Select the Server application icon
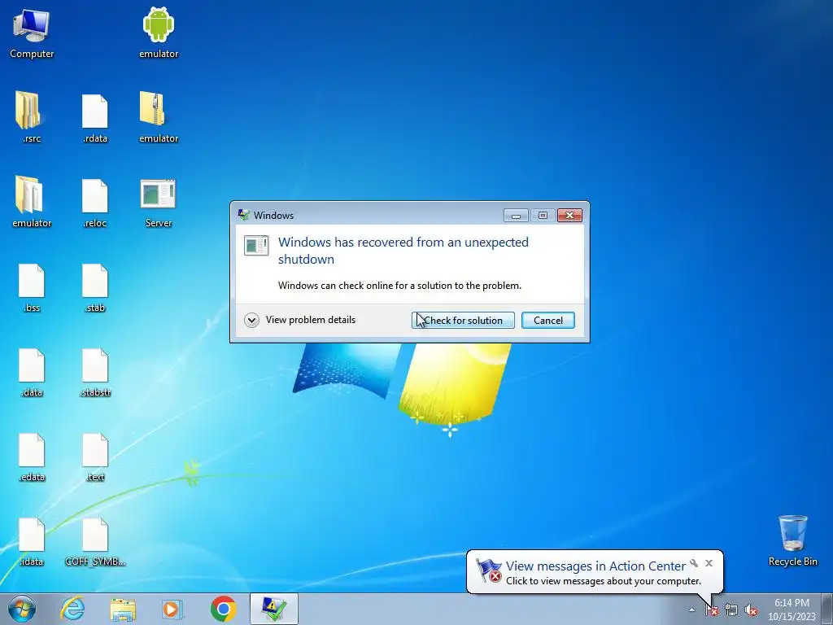Viewport: 833px width, 625px height. point(159,202)
